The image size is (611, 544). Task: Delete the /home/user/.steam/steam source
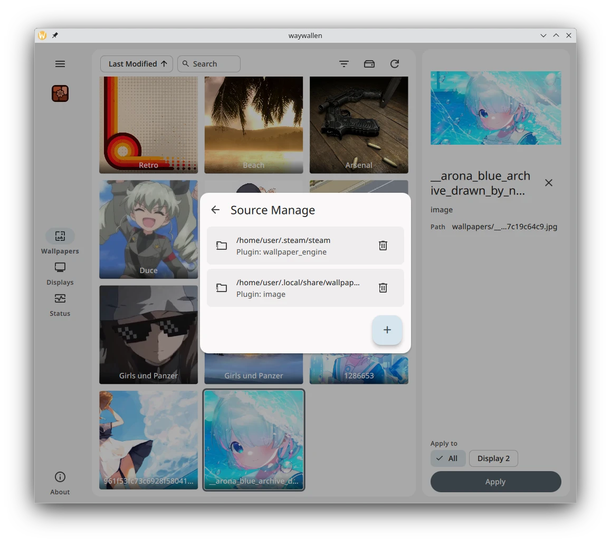(x=383, y=246)
